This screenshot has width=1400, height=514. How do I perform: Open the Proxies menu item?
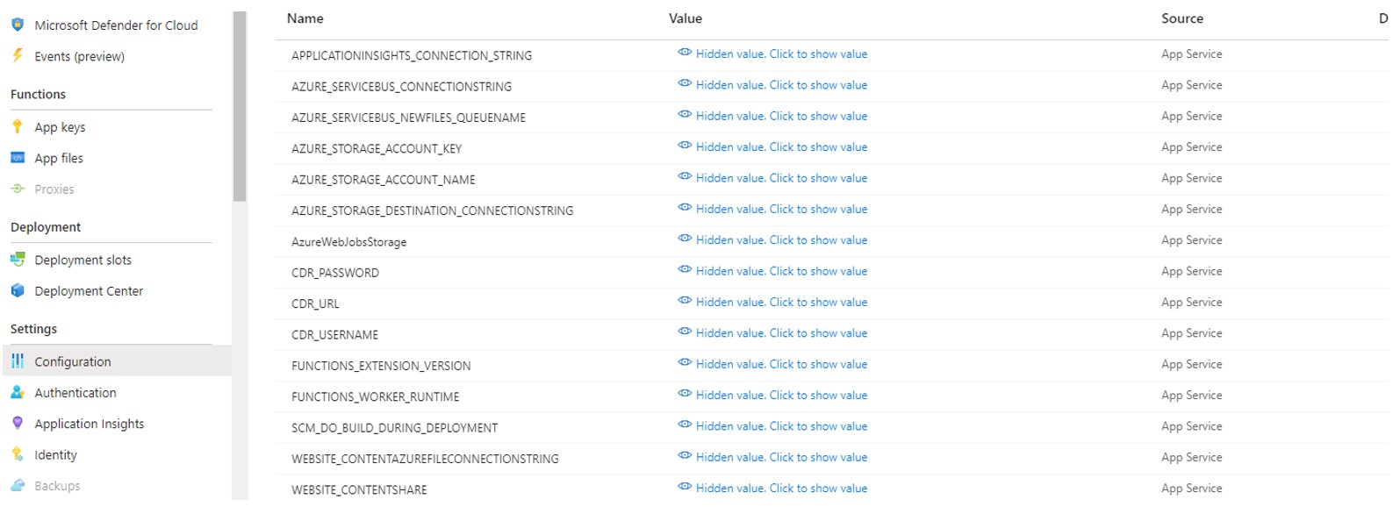[54, 189]
